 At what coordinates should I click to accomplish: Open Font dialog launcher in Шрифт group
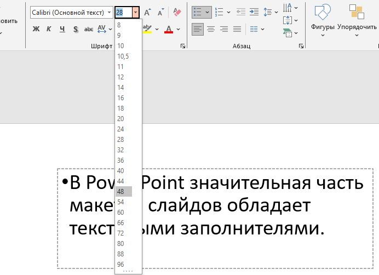183,46
